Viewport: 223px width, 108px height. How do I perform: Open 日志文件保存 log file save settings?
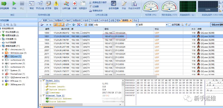pos(134,5)
